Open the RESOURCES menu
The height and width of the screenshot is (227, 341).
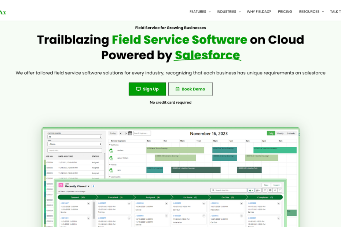pos(309,12)
